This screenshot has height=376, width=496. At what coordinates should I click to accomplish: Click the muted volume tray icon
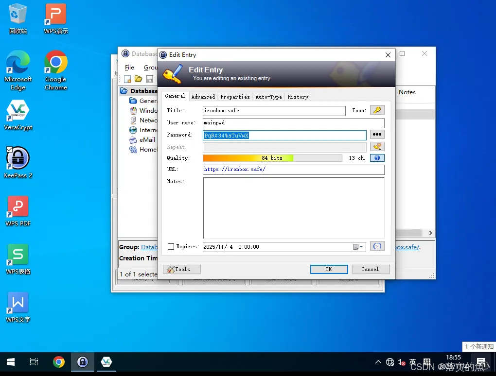(x=401, y=362)
